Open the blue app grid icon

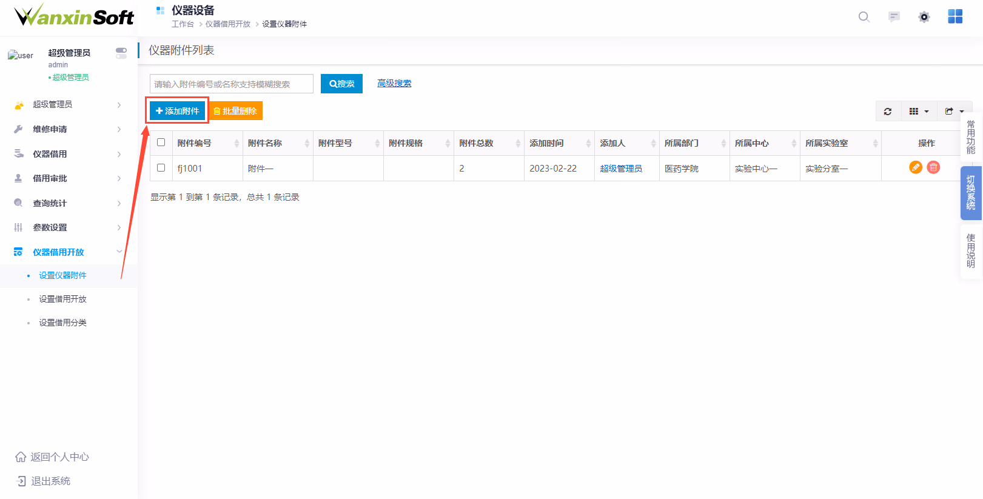(x=955, y=17)
